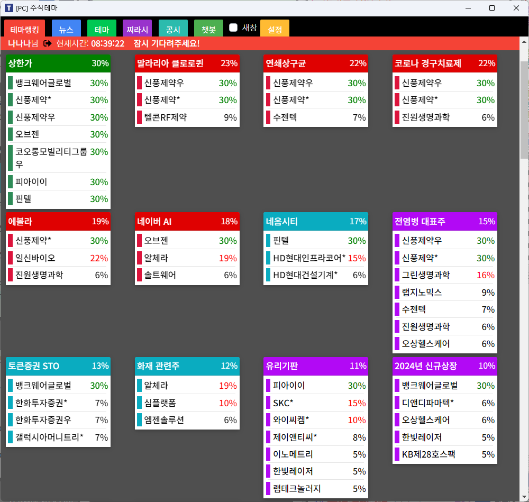529x502 pixels.
Task: Select 핀텔 in the 네옴시티 card
Action: click(x=316, y=241)
